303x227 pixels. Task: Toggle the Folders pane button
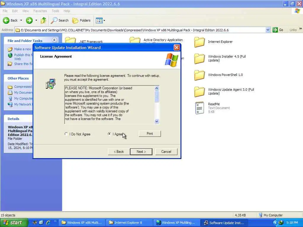coord(81,20)
